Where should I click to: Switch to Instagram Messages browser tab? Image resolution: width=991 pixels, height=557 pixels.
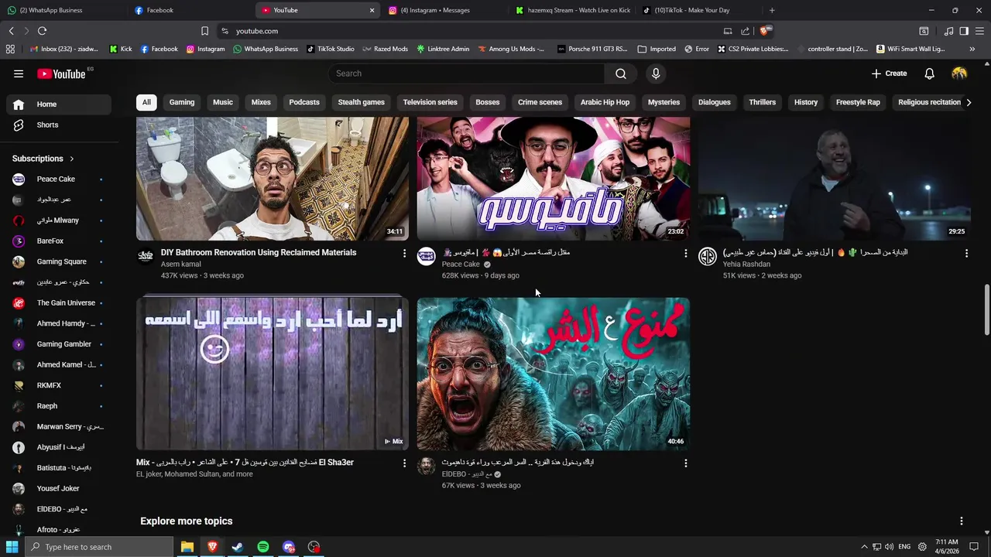click(x=444, y=10)
